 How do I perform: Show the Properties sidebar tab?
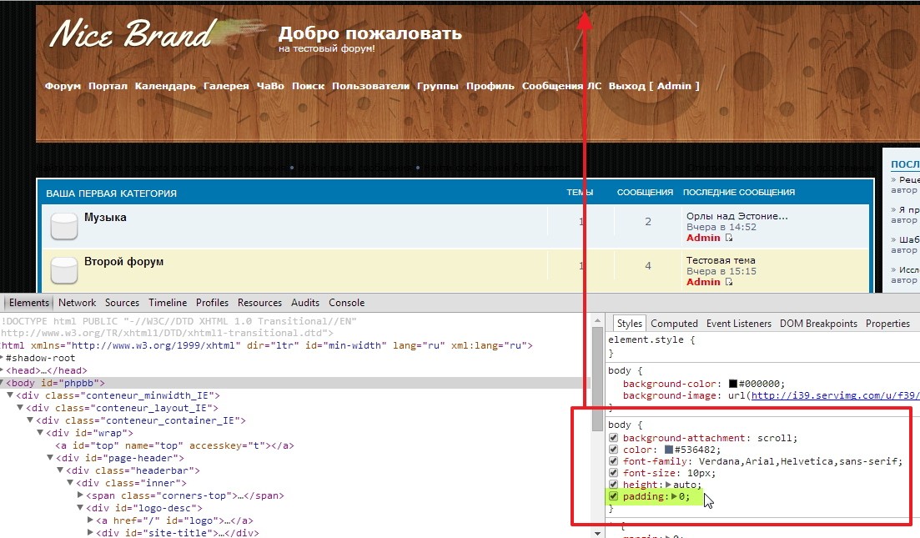click(887, 324)
